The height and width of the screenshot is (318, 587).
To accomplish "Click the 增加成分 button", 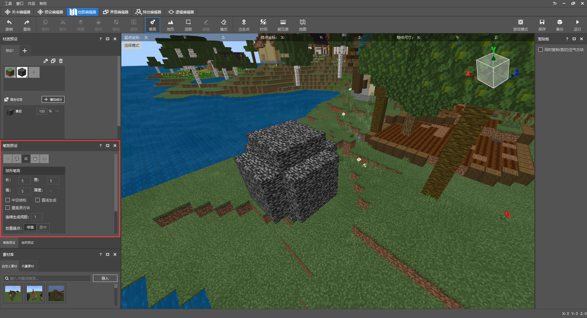I will [x=53, y=99].
